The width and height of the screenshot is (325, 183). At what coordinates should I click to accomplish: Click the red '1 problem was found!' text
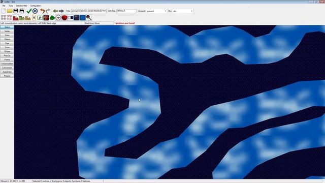tap(124, 23)
